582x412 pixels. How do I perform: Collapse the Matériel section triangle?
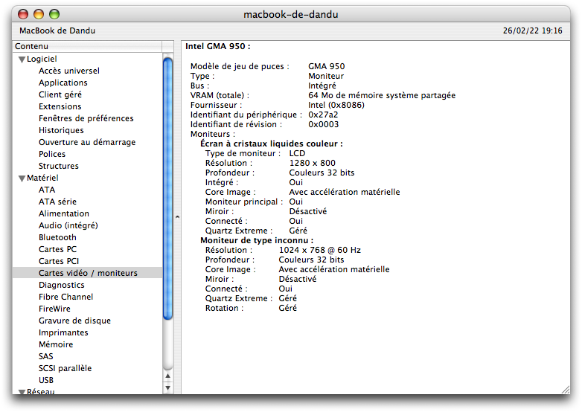[x=22, y=178]
